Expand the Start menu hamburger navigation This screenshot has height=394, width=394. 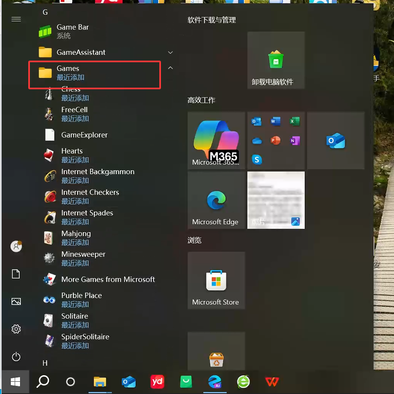16,19
